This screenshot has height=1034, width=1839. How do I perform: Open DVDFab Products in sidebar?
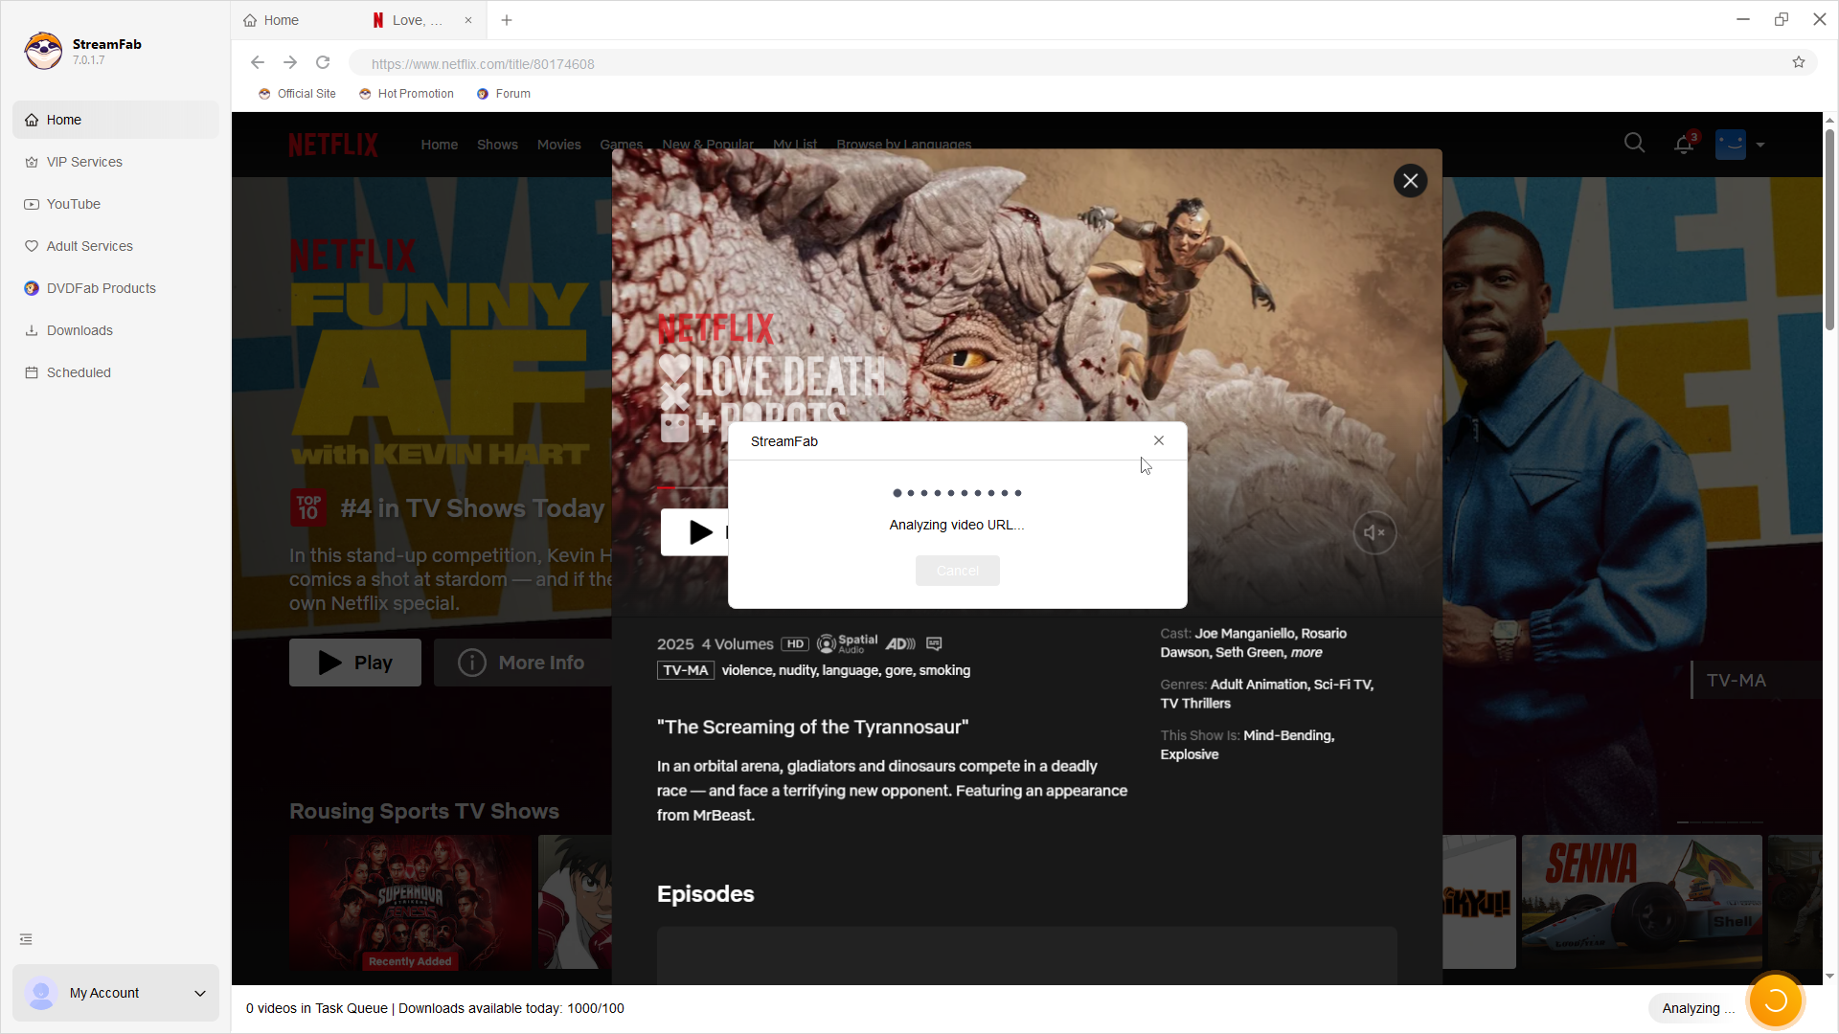point(116,288)
